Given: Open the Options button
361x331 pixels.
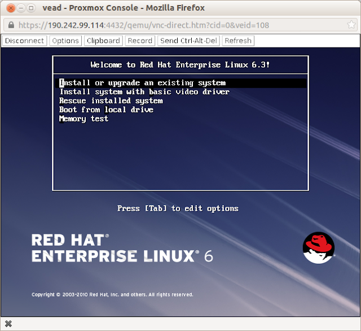Looking at the screenshot, I should coord(65,41).
